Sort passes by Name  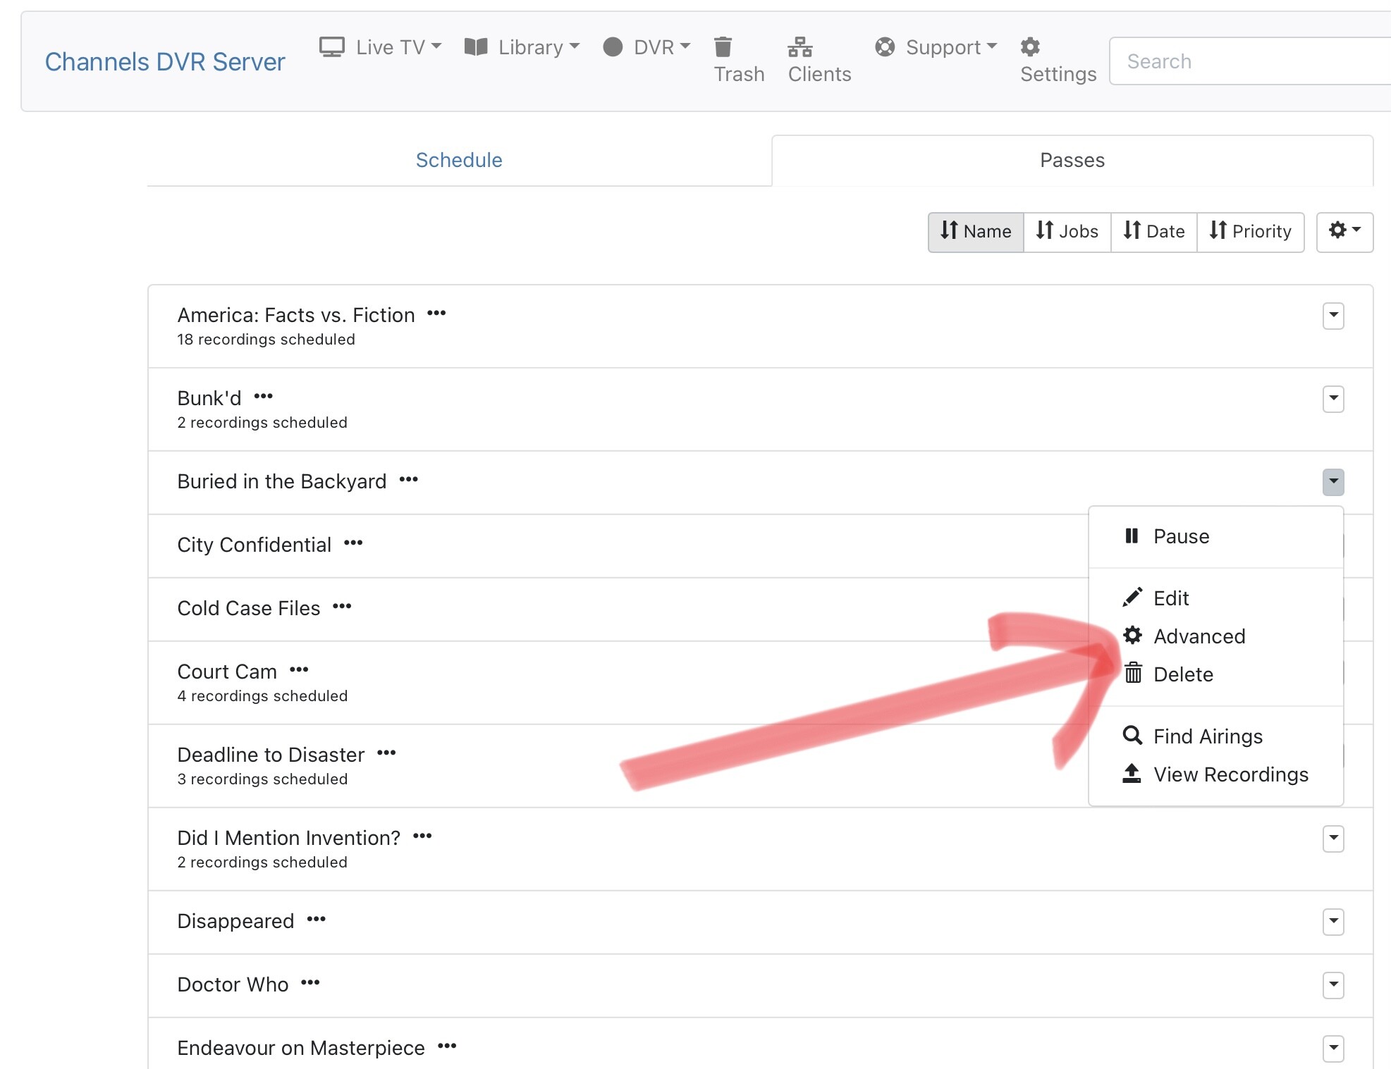coord(976,232)
